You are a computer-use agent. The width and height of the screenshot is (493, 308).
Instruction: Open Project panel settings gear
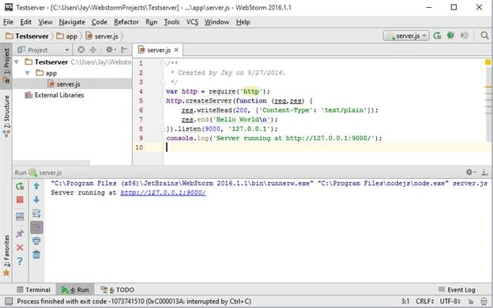coord(111,50)
